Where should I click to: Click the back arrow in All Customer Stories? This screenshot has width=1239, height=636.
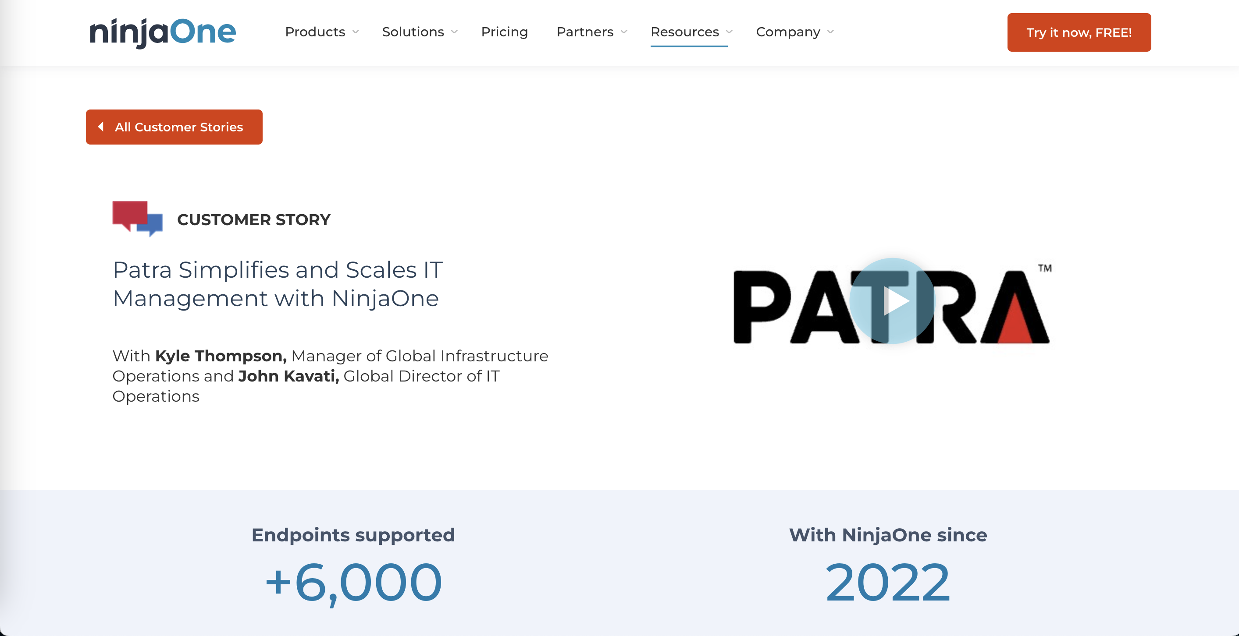pyautogui.click(x=101, y=127)
